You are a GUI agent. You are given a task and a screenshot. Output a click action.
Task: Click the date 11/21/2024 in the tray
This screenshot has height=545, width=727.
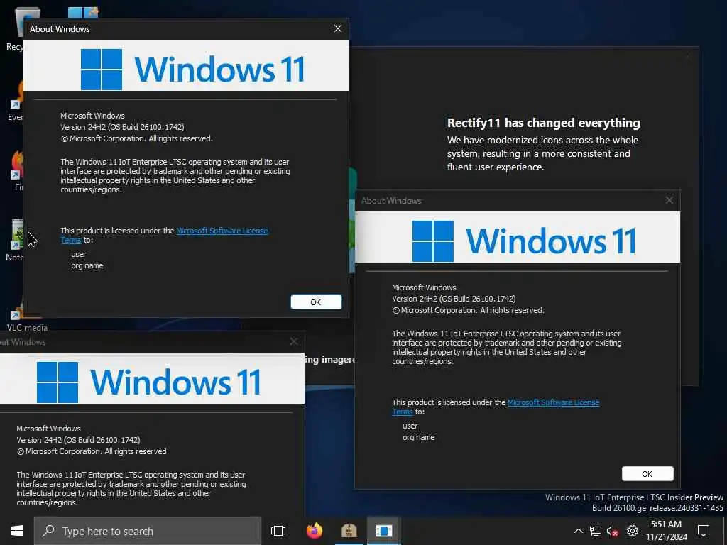pyautogui.click(x=666, y=537)
